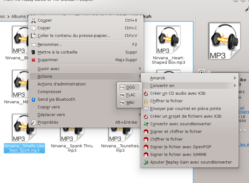This screenshot has width=249, height=183.
Task: Expand the Amarok submenu arrow
Action: pyautogui.click(x=235, y=78)
